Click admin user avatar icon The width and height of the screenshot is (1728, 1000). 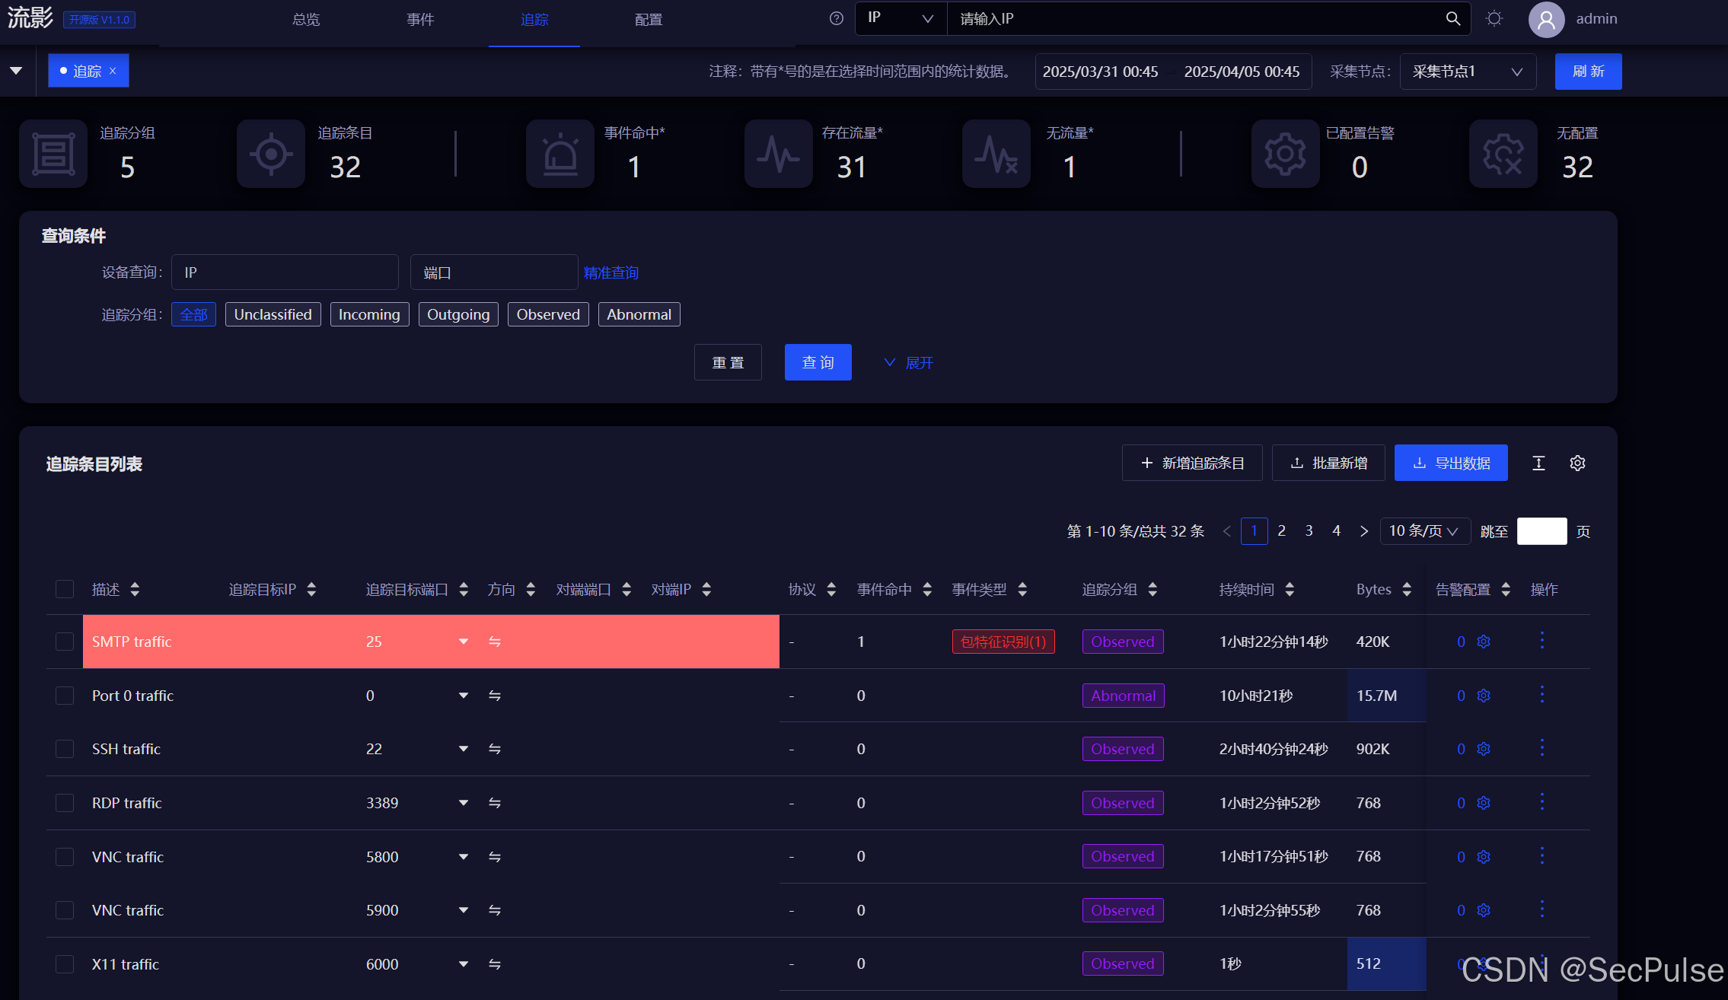coord(1546,19)
